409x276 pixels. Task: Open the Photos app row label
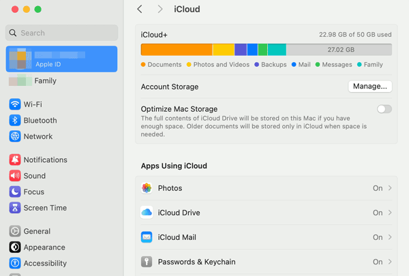(170, 188)
